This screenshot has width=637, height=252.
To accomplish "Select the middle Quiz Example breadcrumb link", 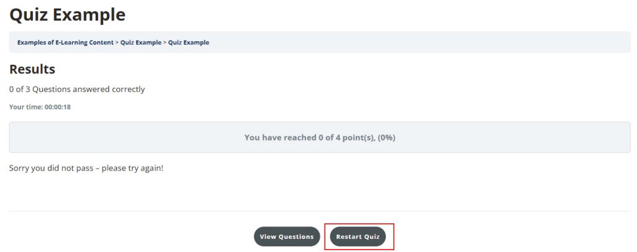I will pyautogui.click(x=141, y=42).
